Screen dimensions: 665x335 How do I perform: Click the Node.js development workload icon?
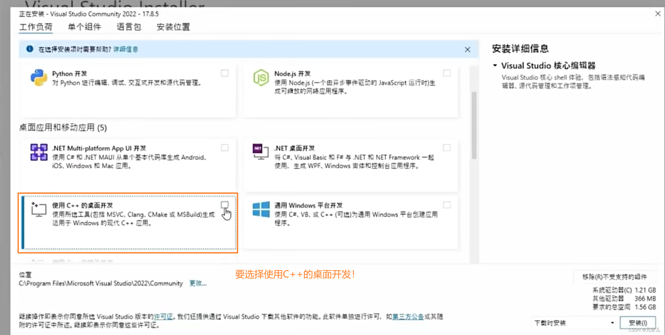point(261,77)
